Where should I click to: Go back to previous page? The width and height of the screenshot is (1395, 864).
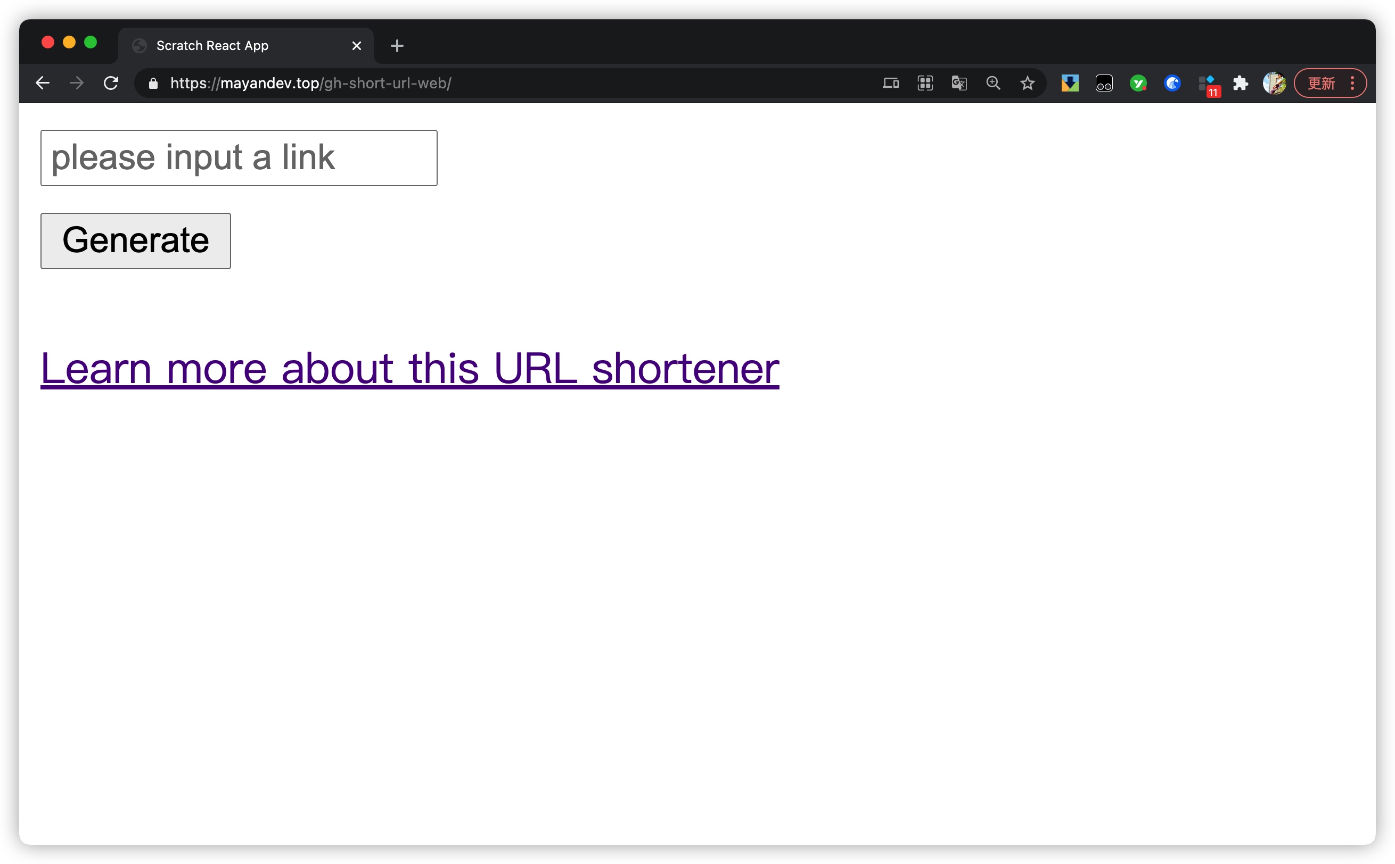coord(43,84)
